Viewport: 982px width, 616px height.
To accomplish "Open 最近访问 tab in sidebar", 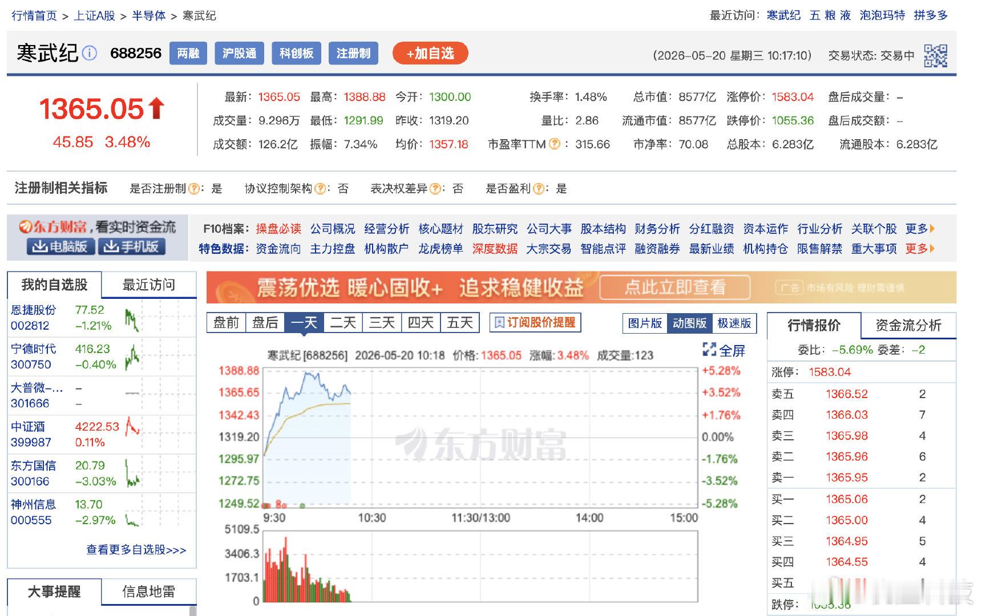I will coord(149,285).
